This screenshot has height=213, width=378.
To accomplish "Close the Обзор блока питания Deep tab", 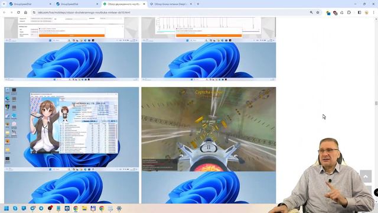I will [x=191, y=4].
